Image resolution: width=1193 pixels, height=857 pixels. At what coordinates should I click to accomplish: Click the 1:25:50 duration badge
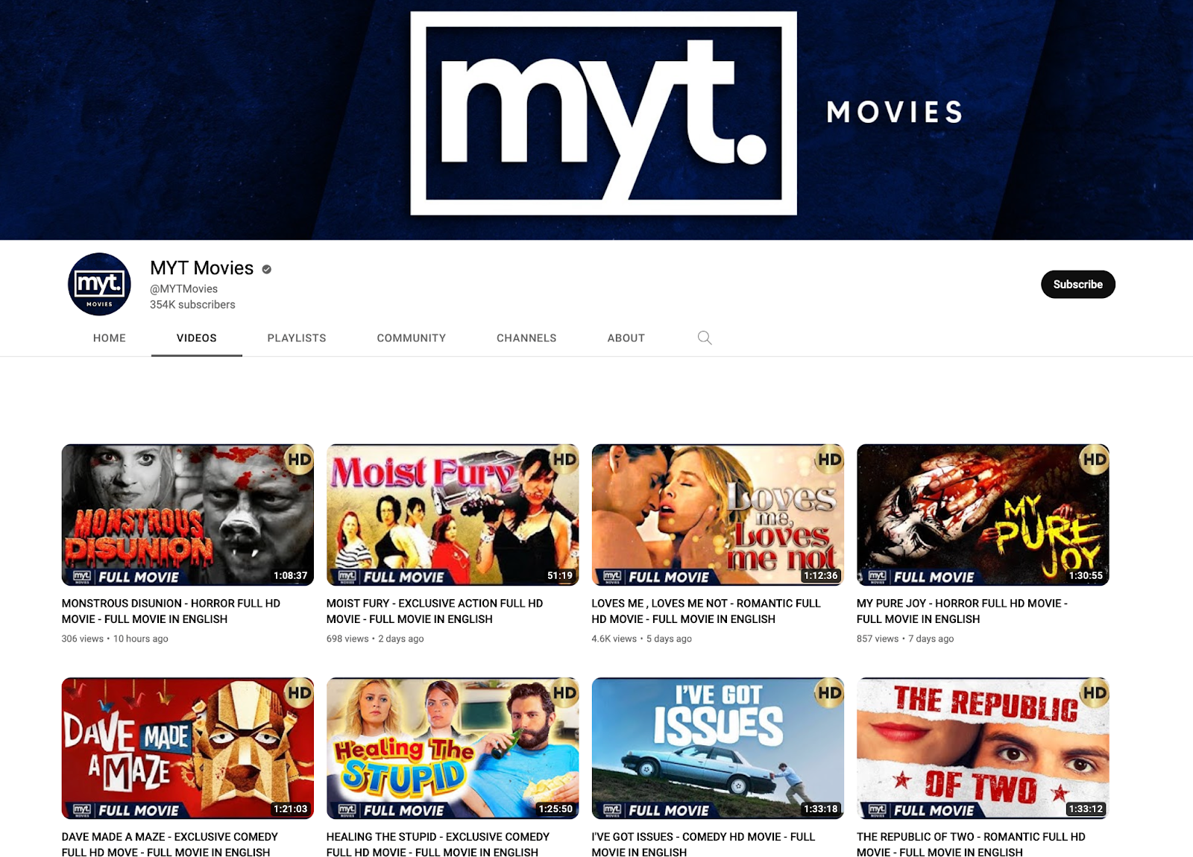(x=555, y=809)
